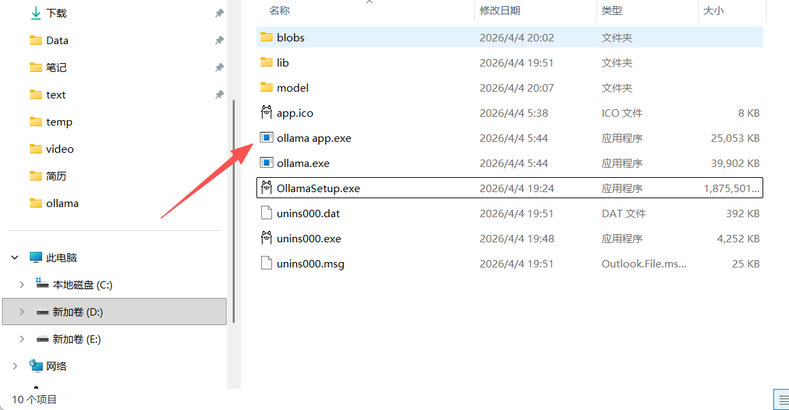Click the navigation pane scrollbar
This screenshot has width=789, height=410.
coord(233,212)
